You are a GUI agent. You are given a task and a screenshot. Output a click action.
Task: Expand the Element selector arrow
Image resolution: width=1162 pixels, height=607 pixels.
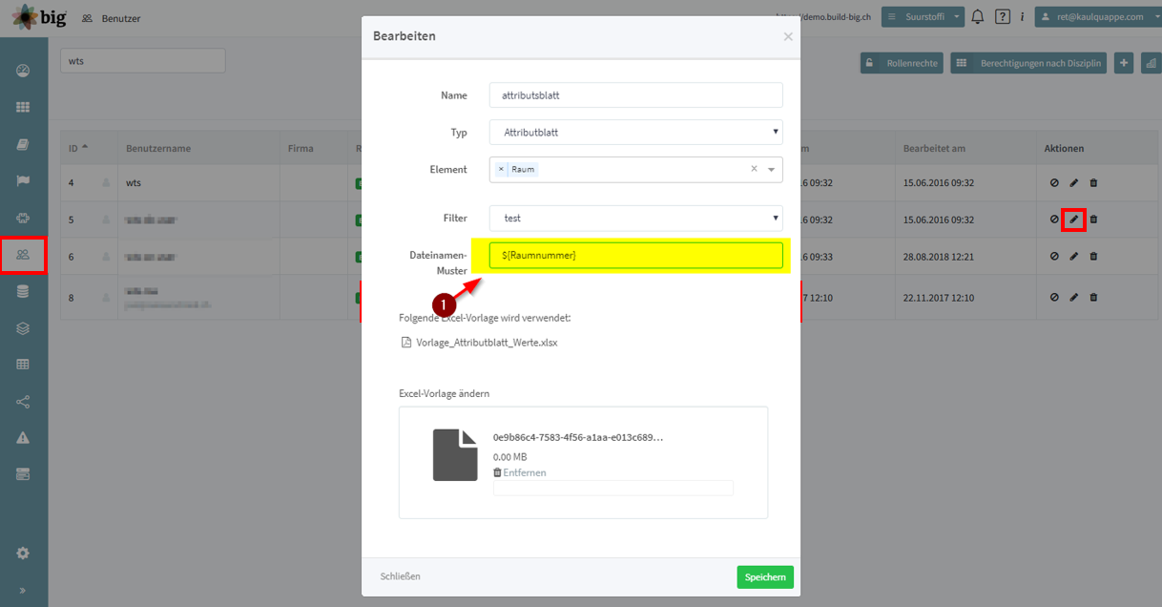click(772, 169)
